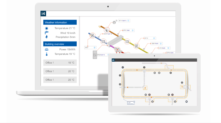
Task: Click the GT21 NaN °C reading
Action: tap(108, 34)
